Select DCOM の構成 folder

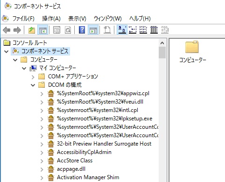click(x=65, y=85)
